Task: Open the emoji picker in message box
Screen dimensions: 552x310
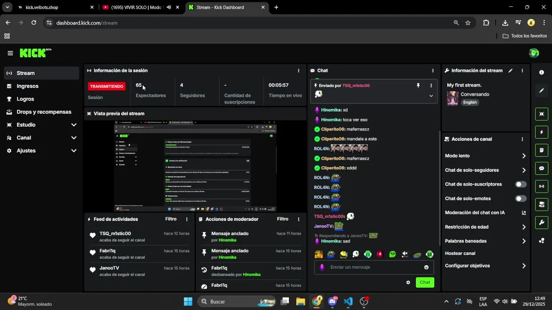Action: (427, 267)
